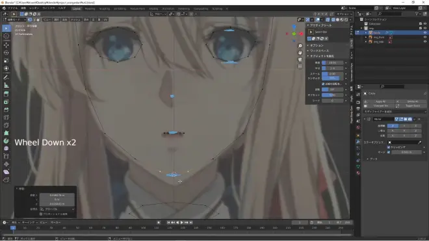429x241 pixels.
Task: Pick mirror object with eyedropper
Action: [420, 142]
